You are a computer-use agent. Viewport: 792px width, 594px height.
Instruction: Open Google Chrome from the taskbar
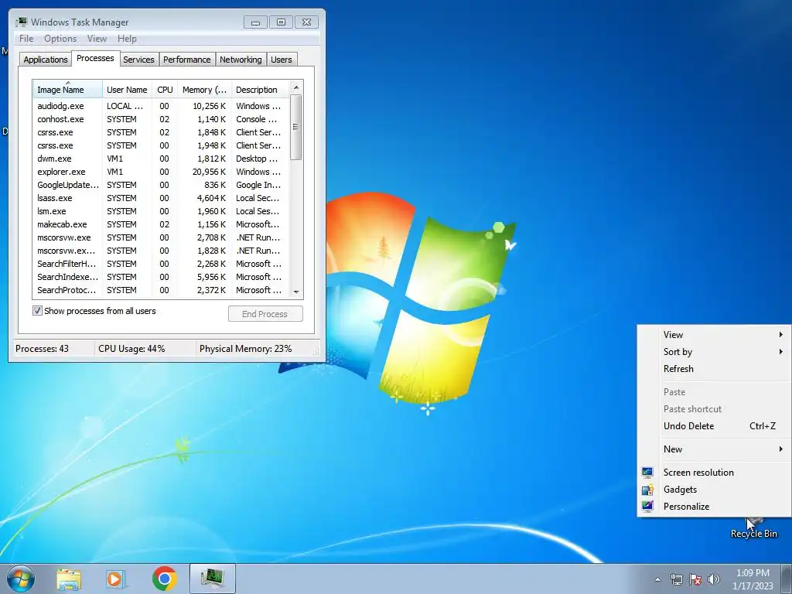(165, 579)
